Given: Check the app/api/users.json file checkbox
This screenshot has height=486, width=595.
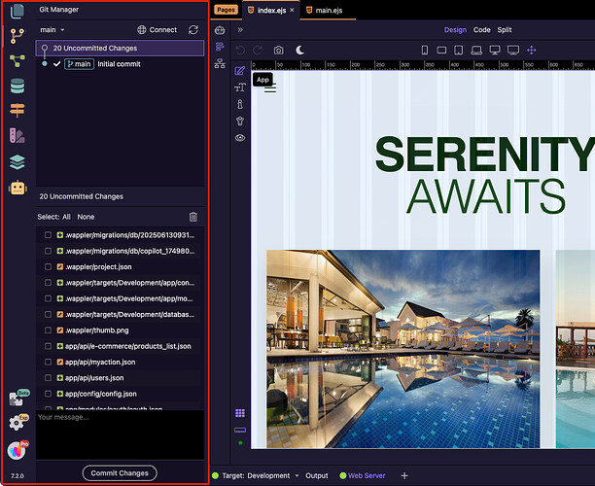Looking at the screenshot, I should pyautogui.click(x=48, y=377).
